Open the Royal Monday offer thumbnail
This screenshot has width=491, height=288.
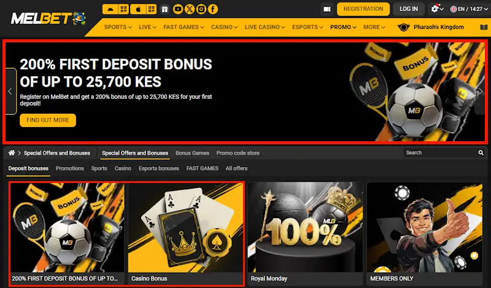(305, 233)
